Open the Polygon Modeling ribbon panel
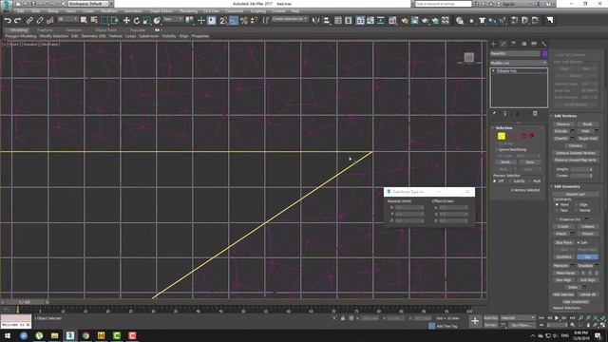 point(21,36)
